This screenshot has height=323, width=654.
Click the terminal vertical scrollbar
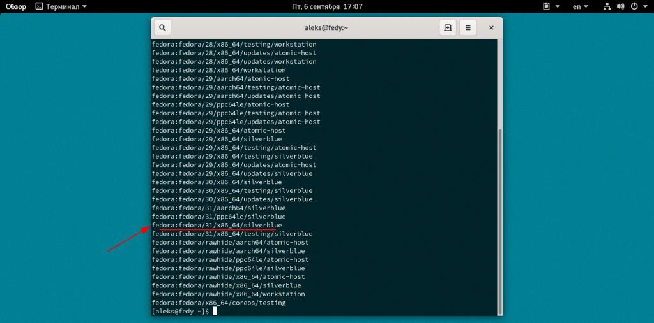(x=499, y=217)
